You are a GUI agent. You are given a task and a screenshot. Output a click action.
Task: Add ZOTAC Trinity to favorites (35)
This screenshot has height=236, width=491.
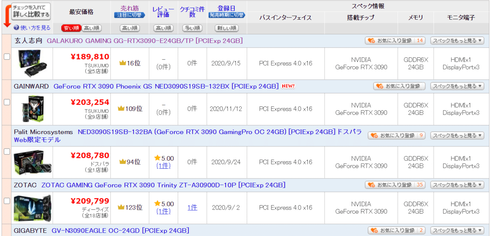pyautogui.click(x=395, y=185)
